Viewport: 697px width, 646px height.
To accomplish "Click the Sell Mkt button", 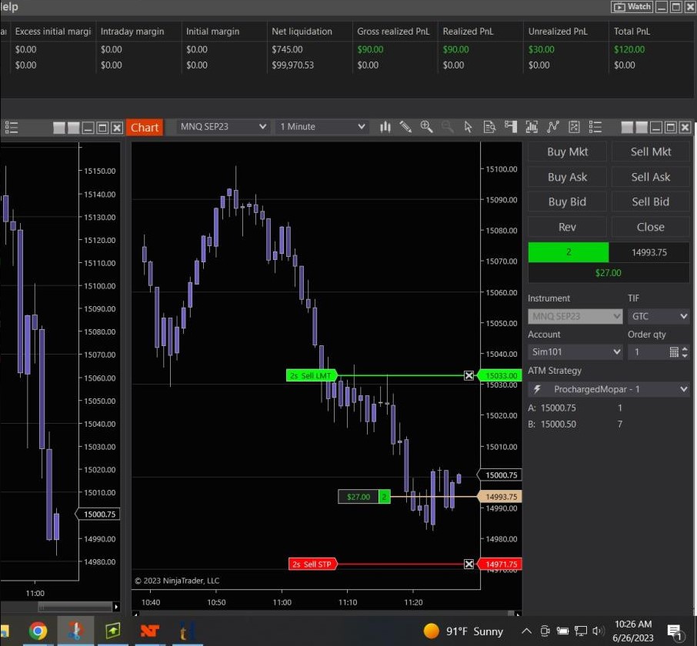I will pyautogui.click(x=651, y=152).
